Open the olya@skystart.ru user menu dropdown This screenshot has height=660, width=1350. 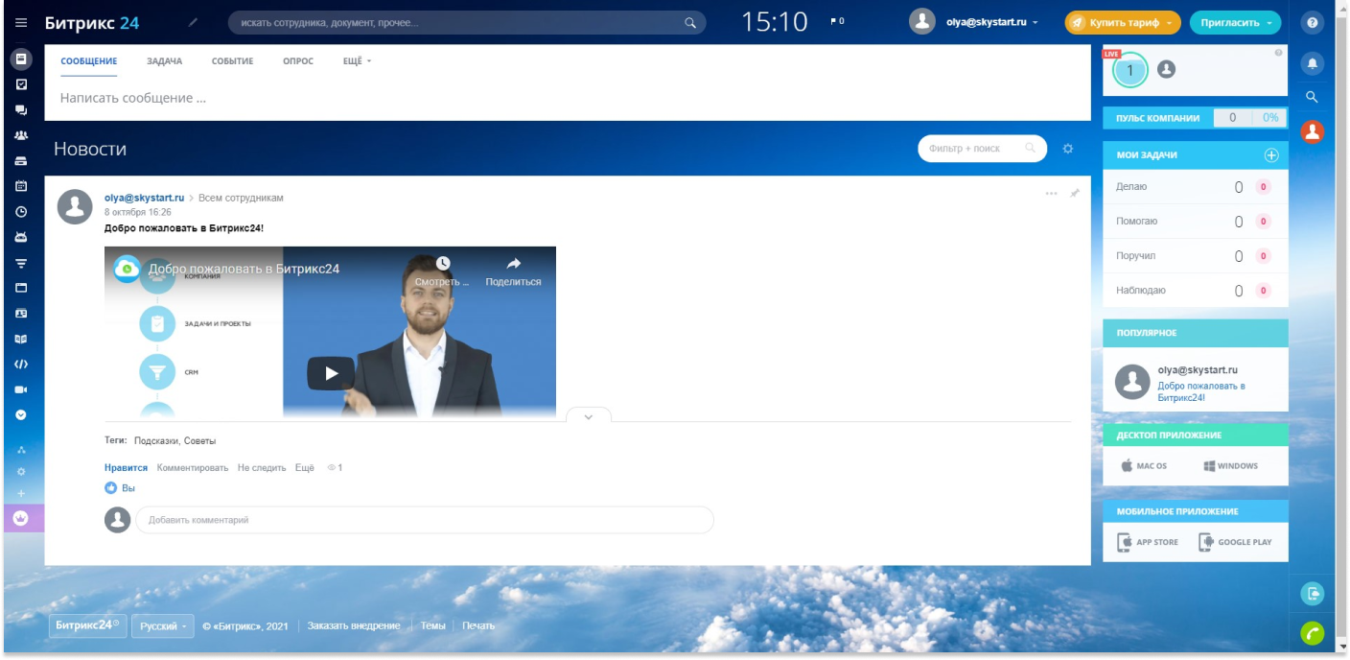tap(974, 22)
